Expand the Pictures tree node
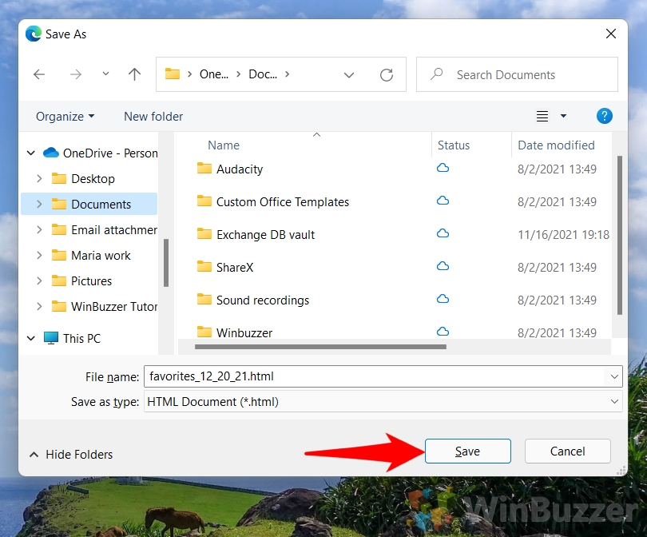 point(39,281)
